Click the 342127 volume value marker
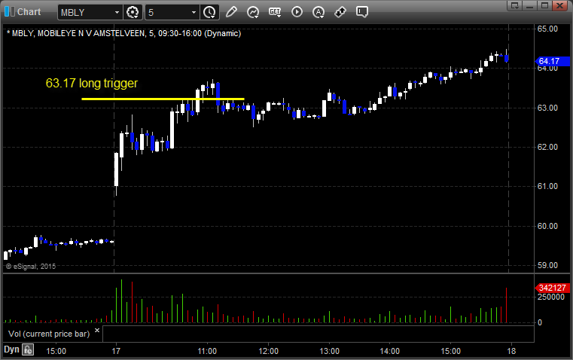This screenshot has width=573, height=360. coord(552,288)
